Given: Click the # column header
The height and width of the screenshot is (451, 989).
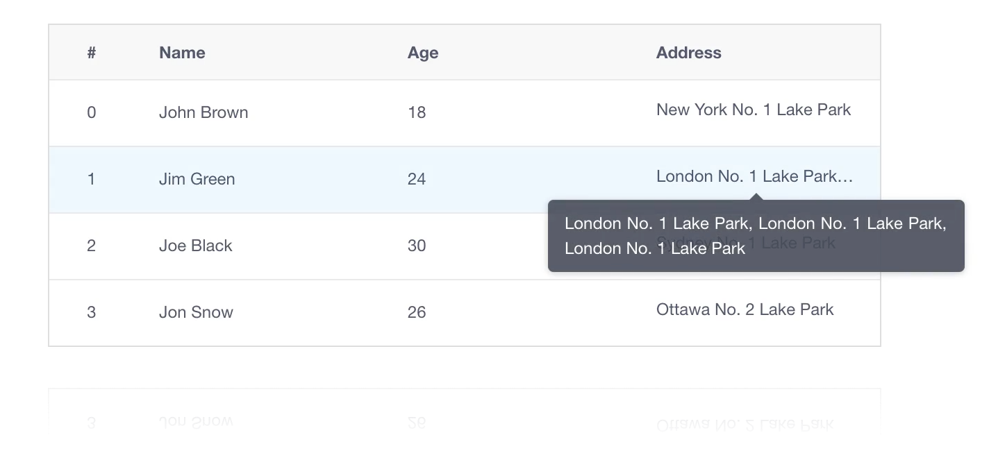Looking at the screenshot, I should click(92, 53).
